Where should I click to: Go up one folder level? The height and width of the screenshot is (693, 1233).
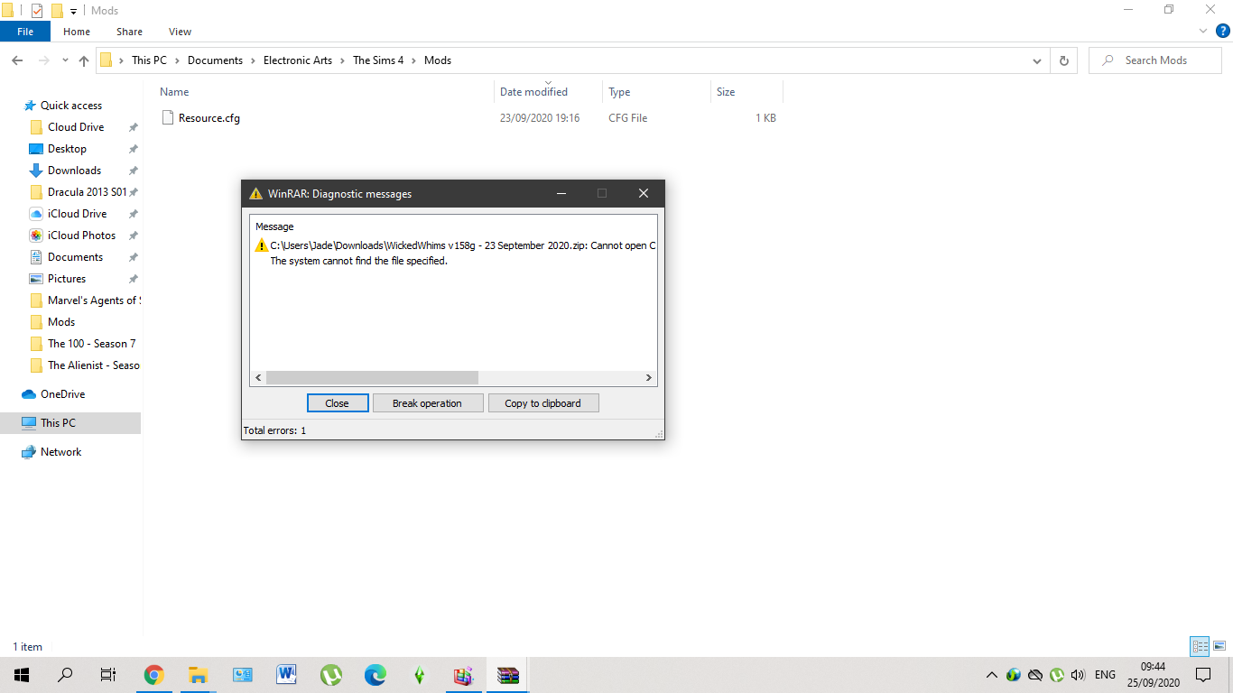click(84, 60)
